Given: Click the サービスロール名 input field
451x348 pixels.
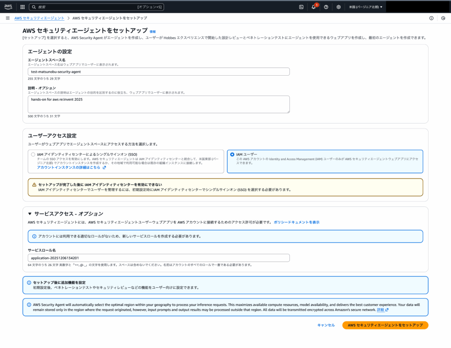Looking at the screenshot, I should [x=159, y=258].
